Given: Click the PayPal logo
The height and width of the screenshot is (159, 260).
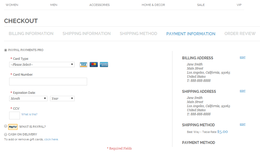Looking at the screenshot, I should pos(13,127).
